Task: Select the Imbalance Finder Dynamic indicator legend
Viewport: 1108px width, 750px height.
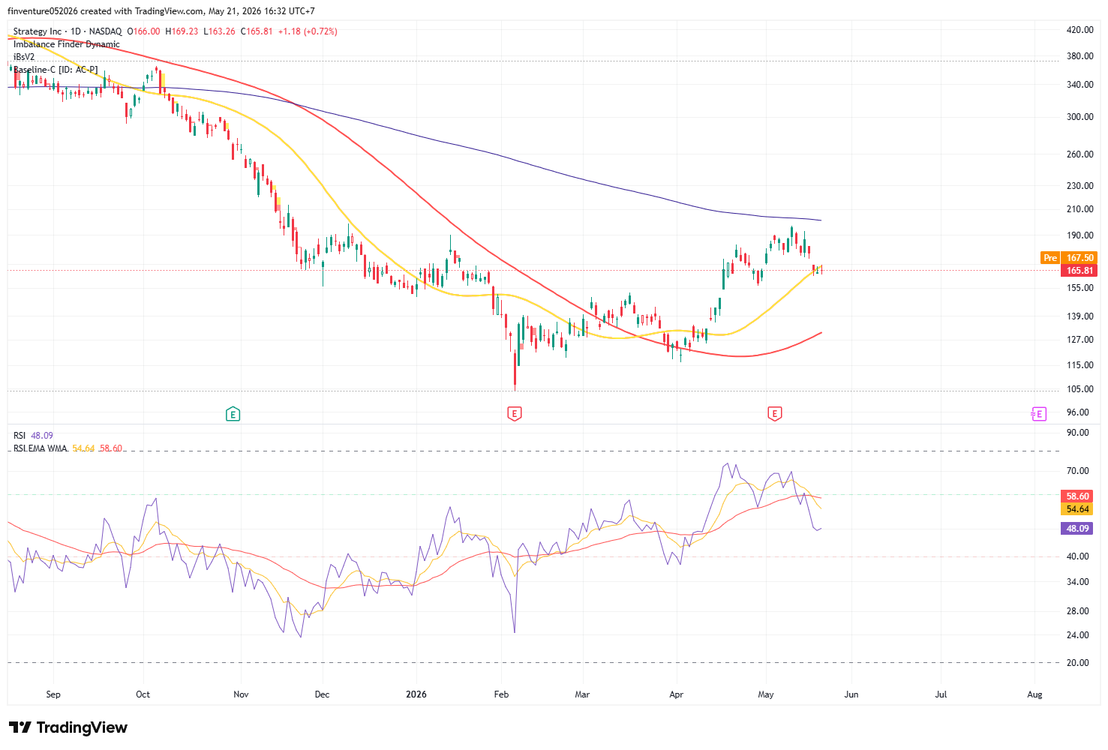Action: coord(67,44)
